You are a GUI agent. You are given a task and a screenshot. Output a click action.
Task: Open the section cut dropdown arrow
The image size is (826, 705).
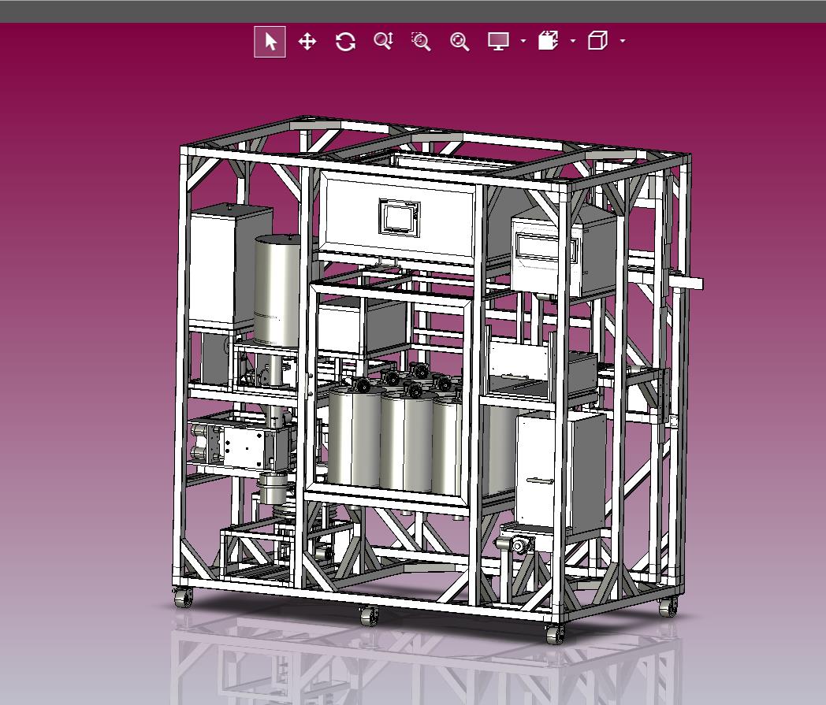click(x=573, y=40)
